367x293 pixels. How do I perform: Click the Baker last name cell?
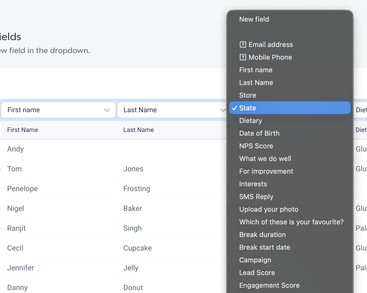tap(172, 209)
